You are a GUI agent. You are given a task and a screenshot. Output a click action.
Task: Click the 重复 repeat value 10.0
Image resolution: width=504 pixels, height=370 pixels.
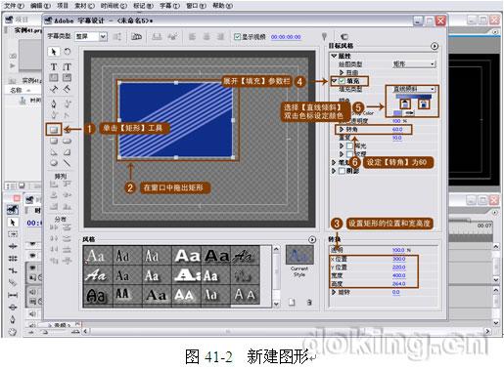(x=397, y=138)
